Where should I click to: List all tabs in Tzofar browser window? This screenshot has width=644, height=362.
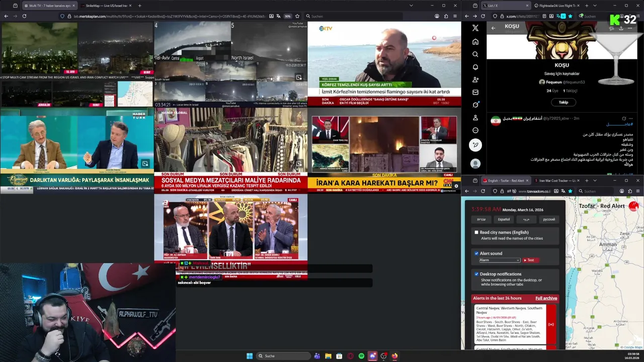tap(595, 180)
